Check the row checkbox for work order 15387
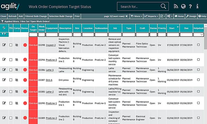The image size is (207, 124). tap(11, 80)
